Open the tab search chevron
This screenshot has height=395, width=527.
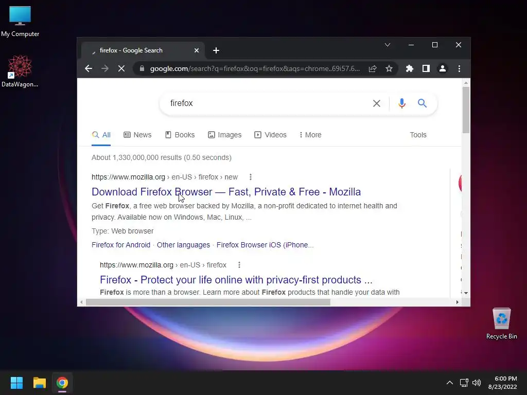pyautogui.click(x=388, y=45)
